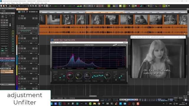Click the green up-arrow toolbar icon
Viewport: 189px width, 106px height.
tap(169, 6)
